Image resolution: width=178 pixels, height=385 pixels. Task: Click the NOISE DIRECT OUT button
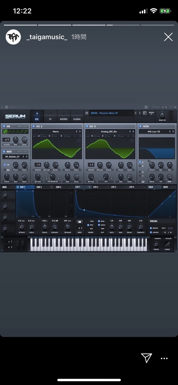pyautogui.click(x=22, y=152)
